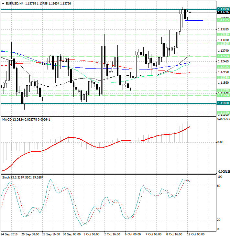This screenshot has height=237, width=230.
Task: Click the current price label 1.13726
Action: 223,12
